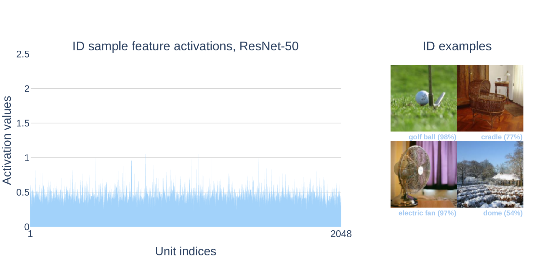Click the golf ball example image
Viewport: 540px width, 270px height.
click(x=424, y=98)
